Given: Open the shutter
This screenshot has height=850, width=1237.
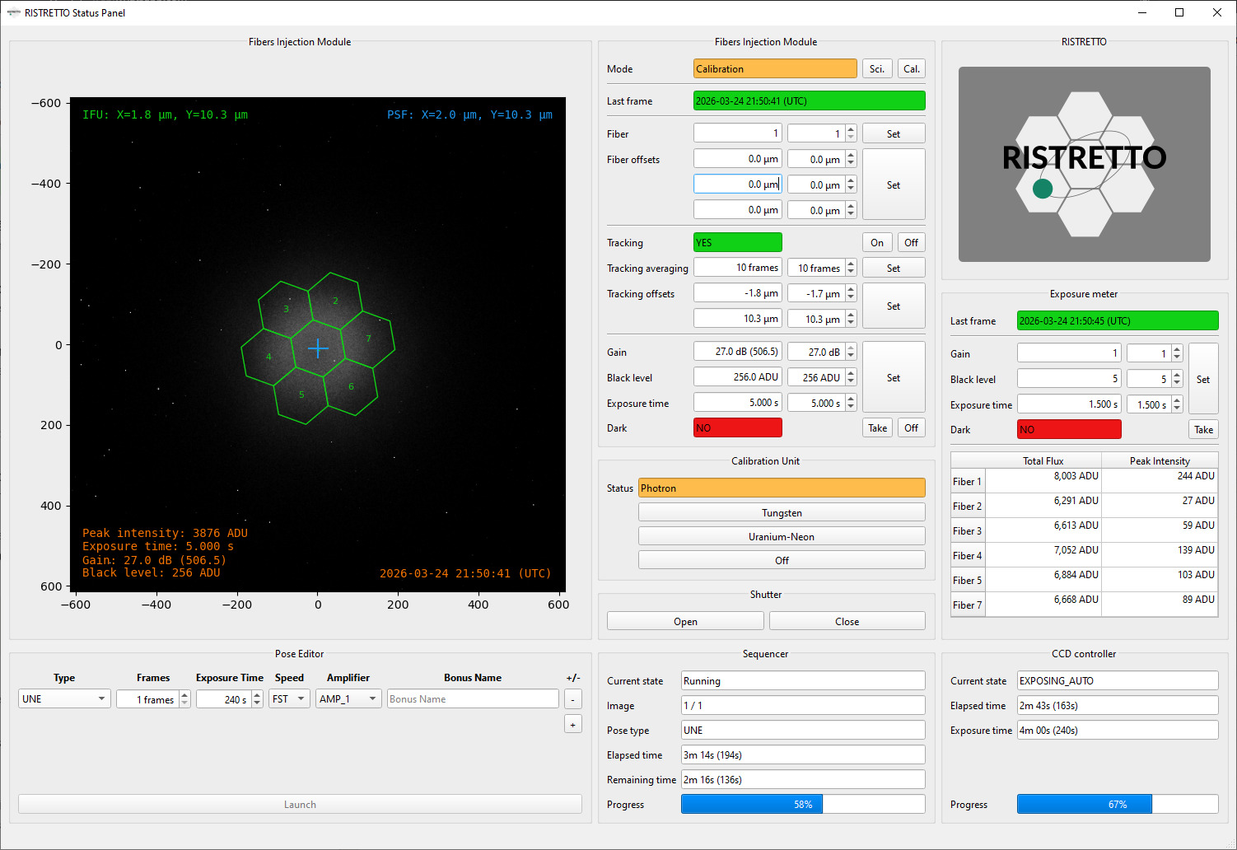Looking at the screenshot, I should tap(685, 621).
